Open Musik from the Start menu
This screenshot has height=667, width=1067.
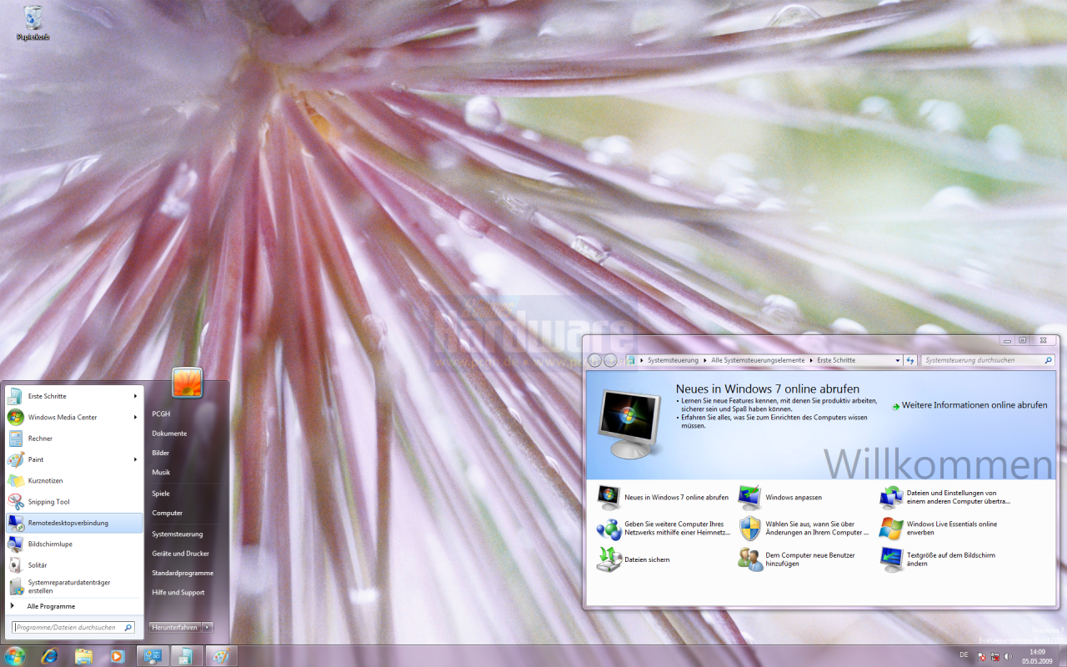pos(161,473)
